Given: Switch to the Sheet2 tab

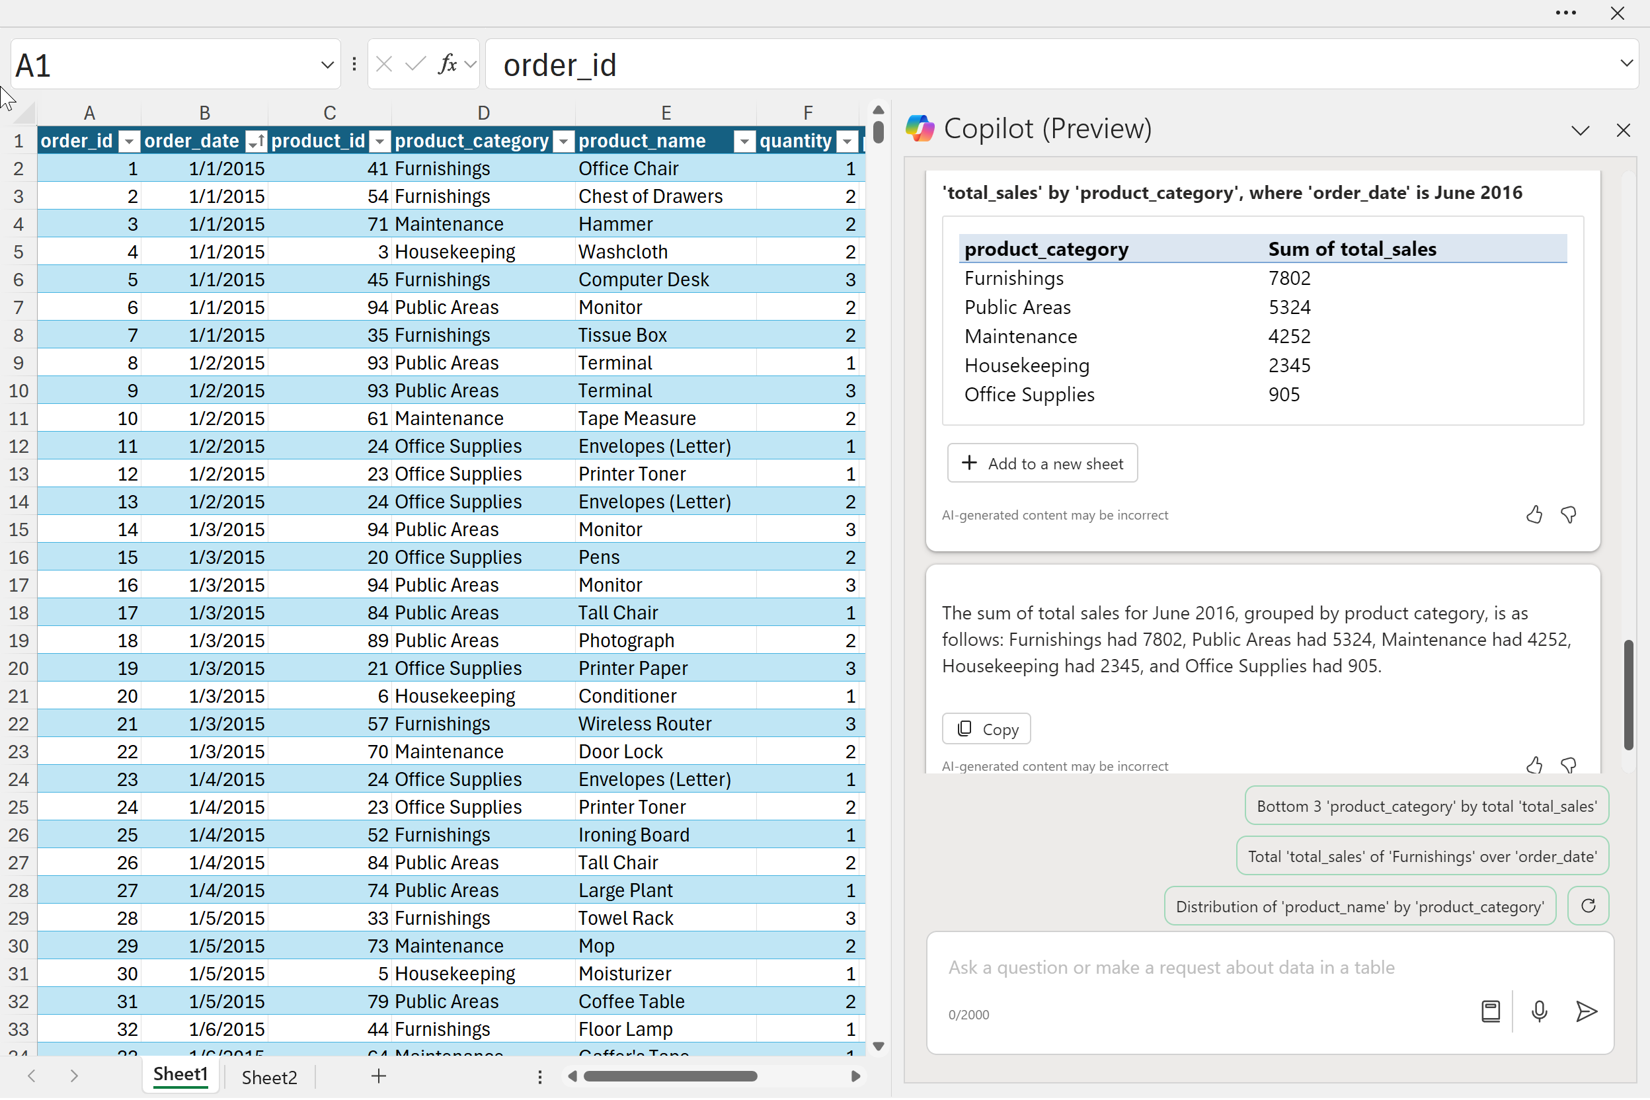Looking at the screenshot, I should (270, 1078).
